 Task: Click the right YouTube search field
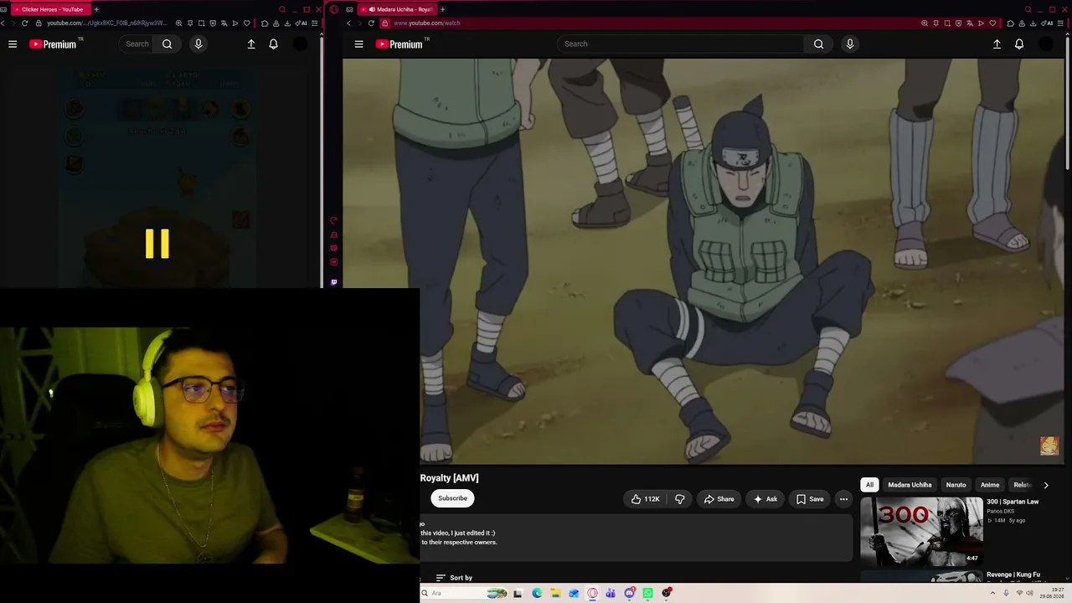pyautogui.click(x=680, y=44)
